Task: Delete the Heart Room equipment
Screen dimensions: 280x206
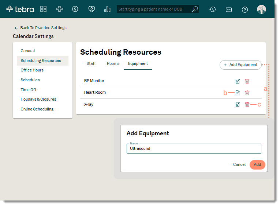Action: (247, 93)
